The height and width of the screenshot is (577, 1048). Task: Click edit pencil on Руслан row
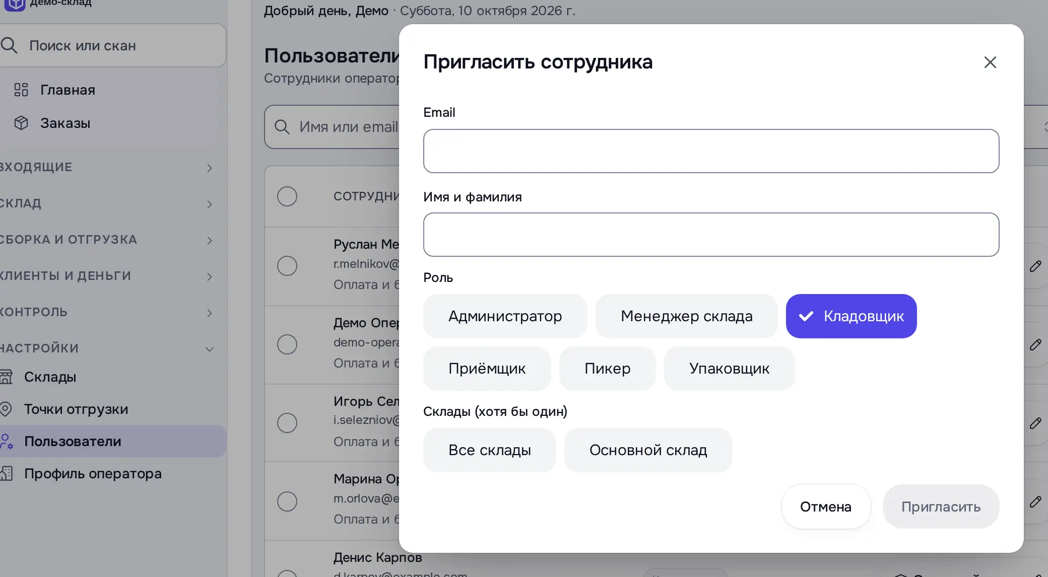[x=1035, y=266]
